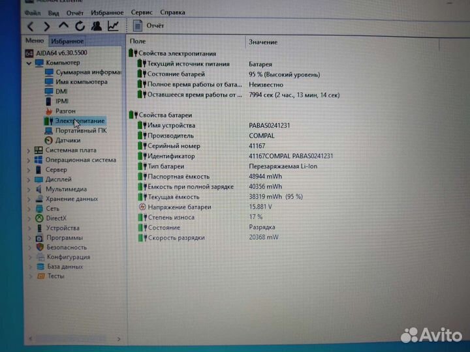Screen dimensions: 470x352
Task: Click the Безопасность shield icon
Action: (40, 247)
